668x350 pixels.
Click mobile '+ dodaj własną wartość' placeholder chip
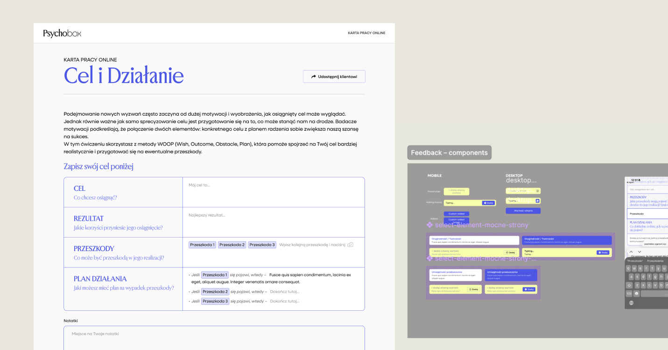(x=457, y=191)
